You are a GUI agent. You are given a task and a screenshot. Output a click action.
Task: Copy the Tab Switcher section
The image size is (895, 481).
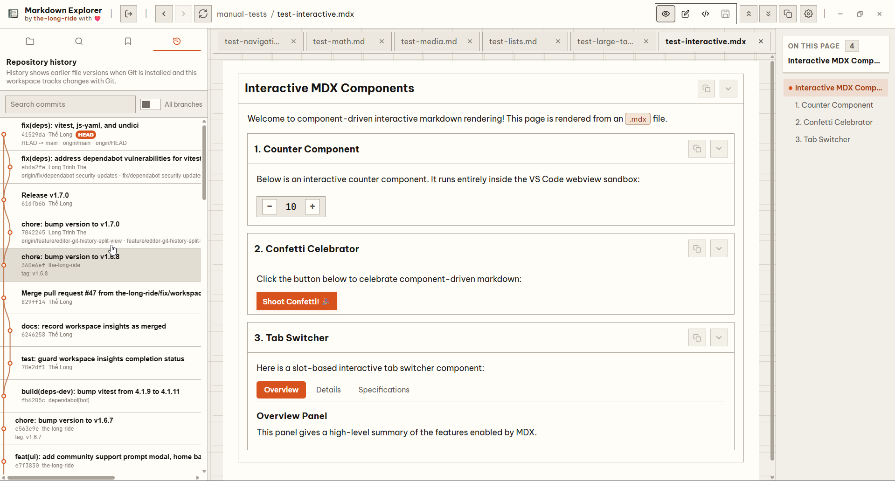(697, 338)
